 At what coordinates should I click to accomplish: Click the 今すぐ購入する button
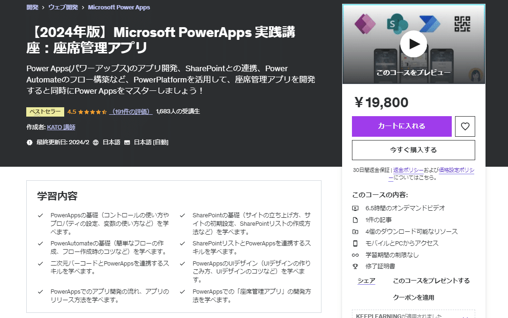413,150
